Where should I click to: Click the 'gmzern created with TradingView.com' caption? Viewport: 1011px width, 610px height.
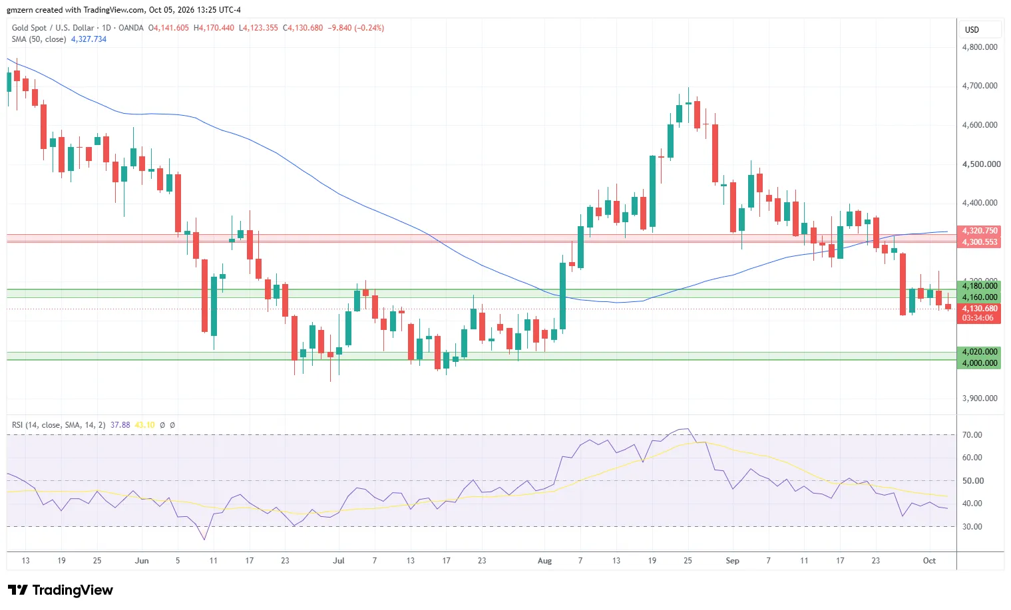(x=76, y=10)
